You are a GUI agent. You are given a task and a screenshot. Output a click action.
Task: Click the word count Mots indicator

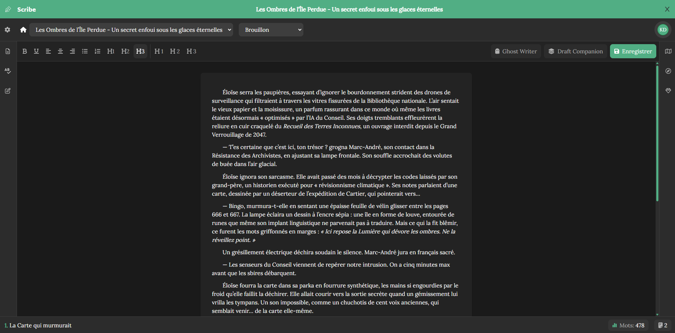(628, 325)
